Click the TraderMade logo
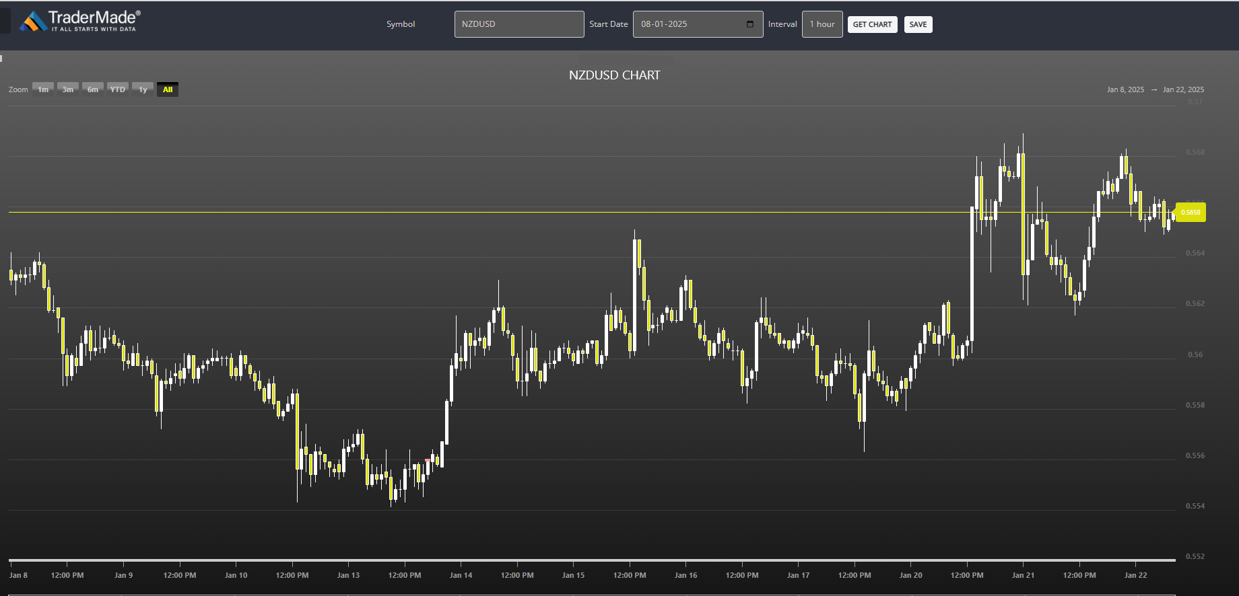1239x596 pixels. [79, 21]
